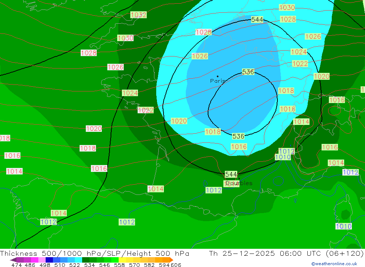
Task: Pick the cyan swatch in the thickness legend
Action: point(78,260)
